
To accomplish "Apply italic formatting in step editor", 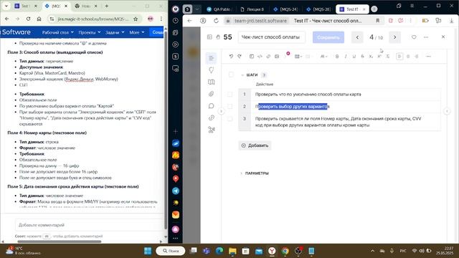I will click(x=346, y=56).
